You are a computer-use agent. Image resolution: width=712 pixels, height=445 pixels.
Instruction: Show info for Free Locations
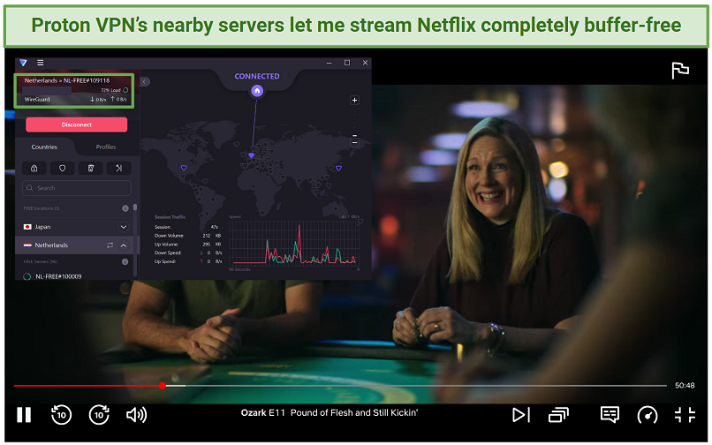tap(125, 208)
